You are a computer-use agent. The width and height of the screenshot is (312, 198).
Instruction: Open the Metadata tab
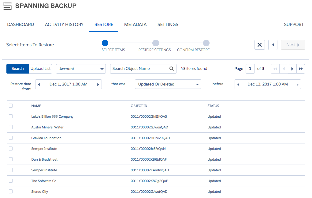[135, 25]
